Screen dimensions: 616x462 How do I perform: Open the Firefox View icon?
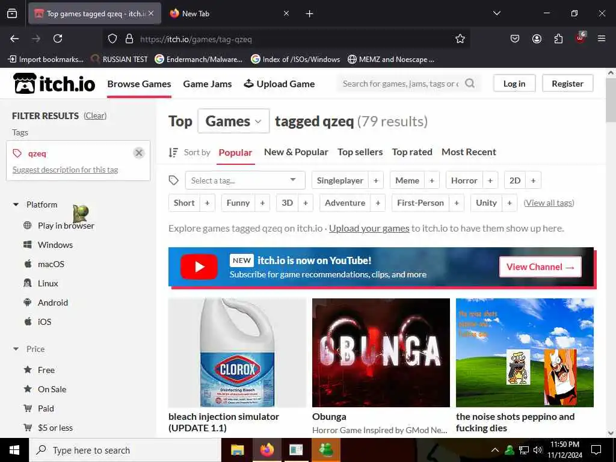coord(12,14)
